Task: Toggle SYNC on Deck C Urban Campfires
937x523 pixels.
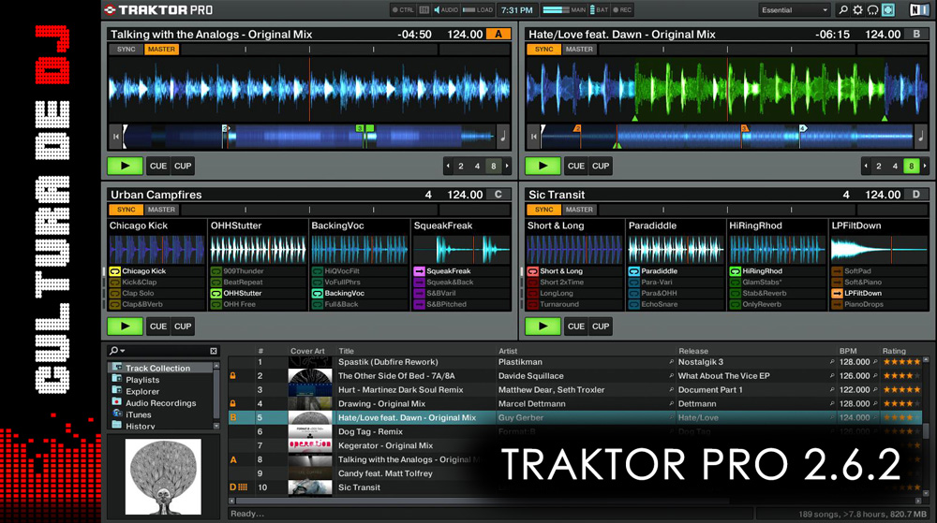Action: click(x=126, y=210)
